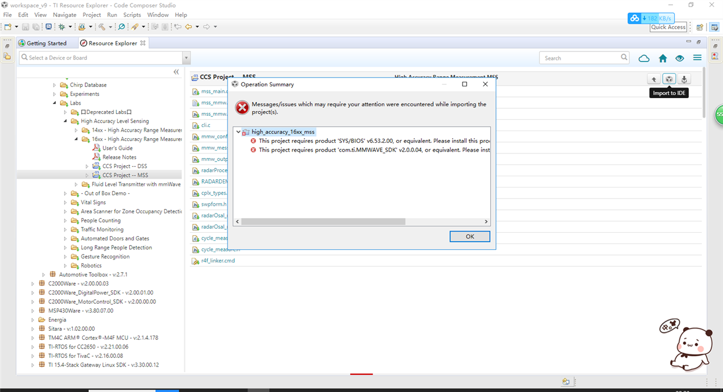Click the up-arrow icon next to Import to IDE
This screenshot has width=723, height=392.
point(654,79)
